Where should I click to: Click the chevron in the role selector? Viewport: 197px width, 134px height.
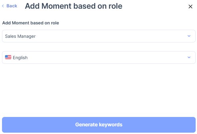click(189, 36)
